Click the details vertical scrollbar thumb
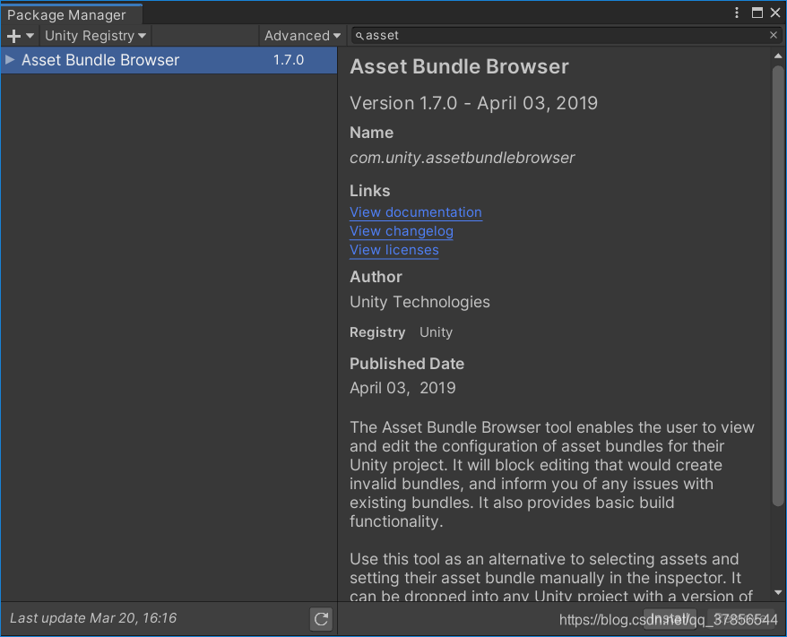This screenshot has height=637, width=787. [x=778, y=286]
